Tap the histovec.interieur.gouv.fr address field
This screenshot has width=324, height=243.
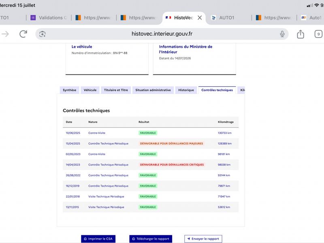point(162,34)
